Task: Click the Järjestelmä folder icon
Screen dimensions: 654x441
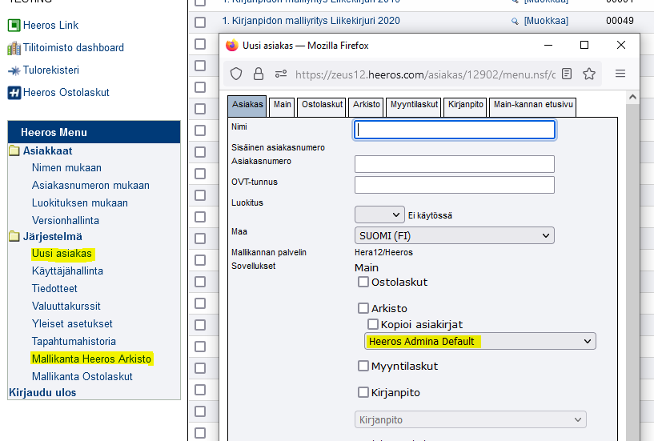Action: 14,237
